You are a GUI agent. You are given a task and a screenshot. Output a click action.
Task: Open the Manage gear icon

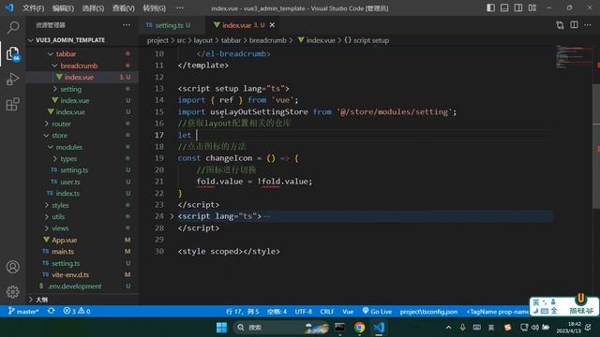tap(13, 292)
